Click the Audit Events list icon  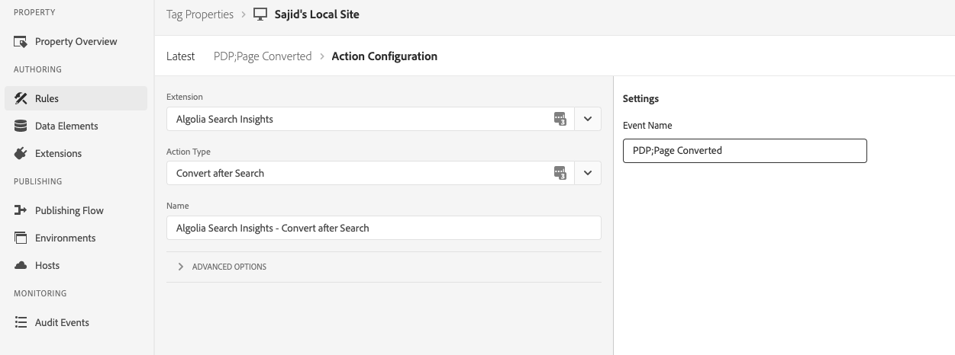21,322
